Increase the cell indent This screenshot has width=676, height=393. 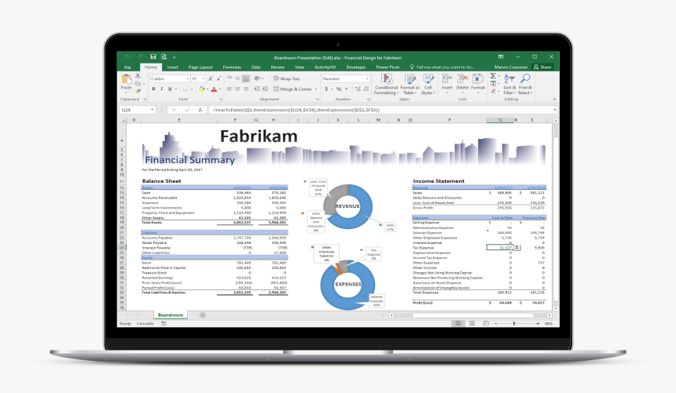click(265, 89)
